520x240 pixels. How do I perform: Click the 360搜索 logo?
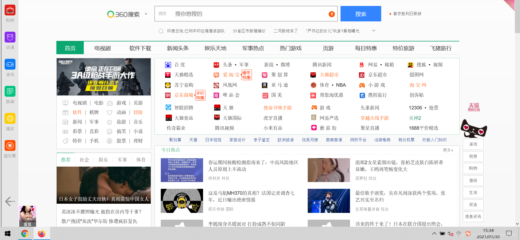pyautogui.click(x=124, y=14)
